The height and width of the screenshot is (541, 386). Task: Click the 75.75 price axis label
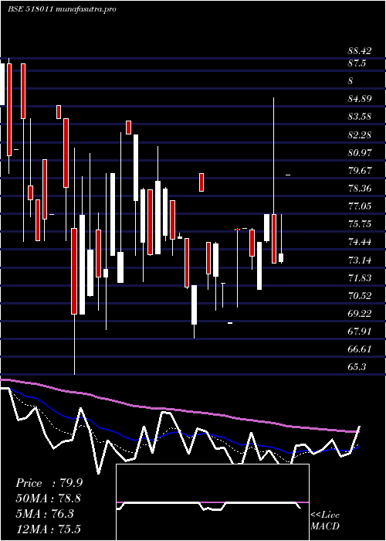360,224
